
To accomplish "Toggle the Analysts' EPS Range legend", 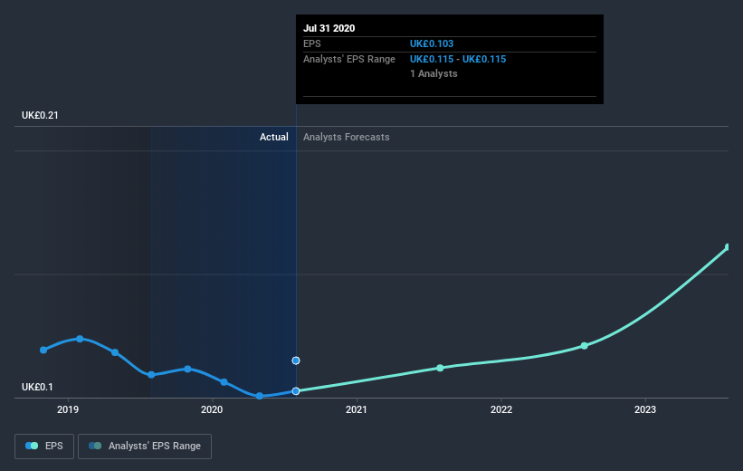I will click(145, 447).
